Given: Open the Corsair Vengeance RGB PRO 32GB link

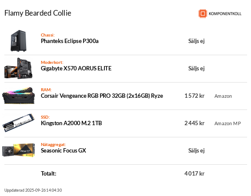Looking at the screenshot, I should 102,96.
